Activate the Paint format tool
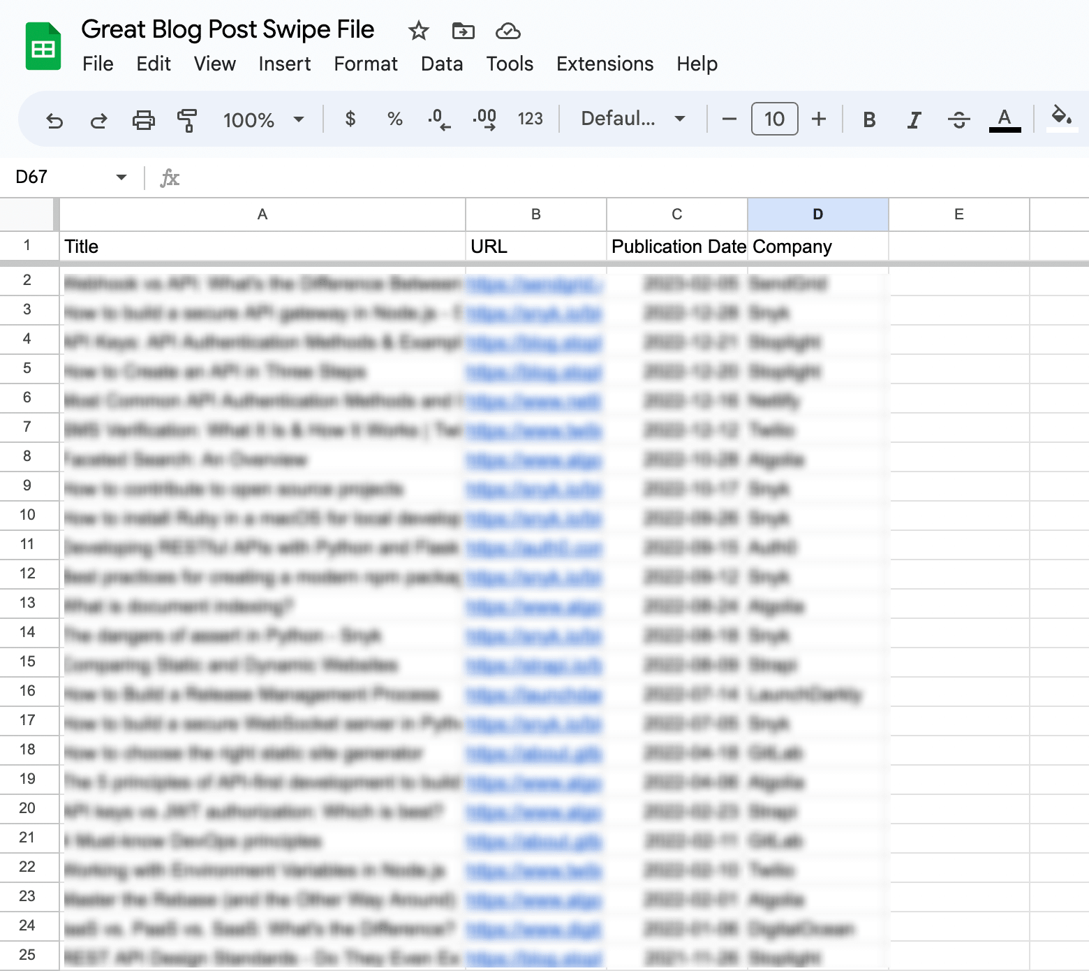 (186, 120)
